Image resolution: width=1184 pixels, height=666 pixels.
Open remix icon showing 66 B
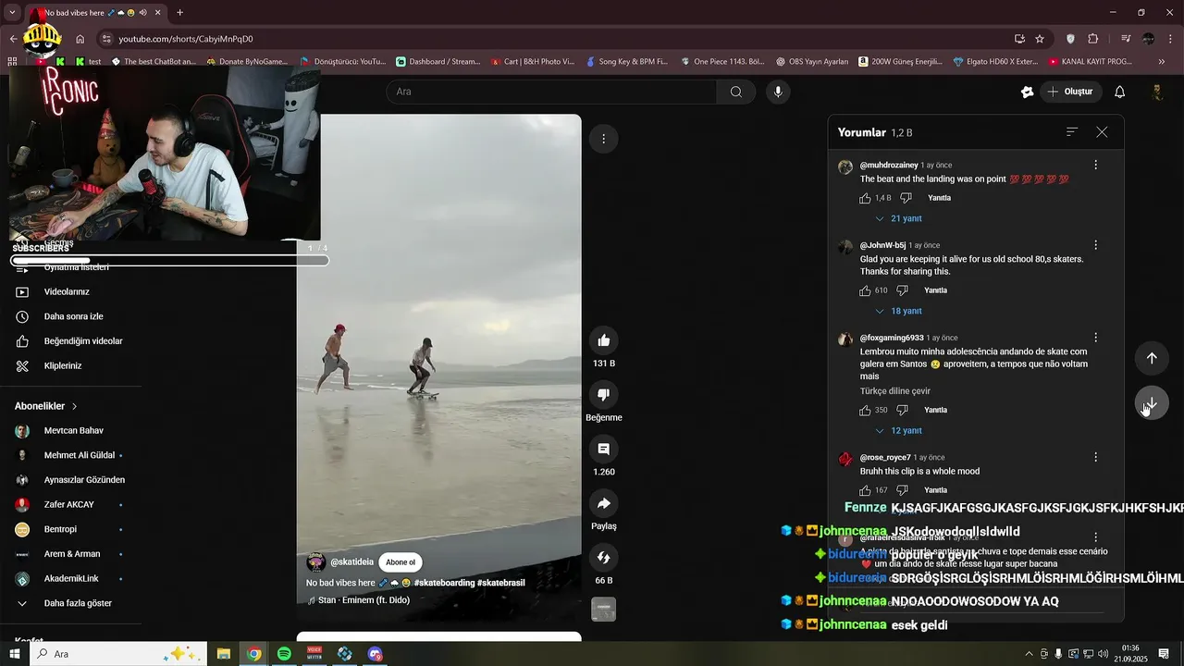pyautogui.click(x=603, y=558)
